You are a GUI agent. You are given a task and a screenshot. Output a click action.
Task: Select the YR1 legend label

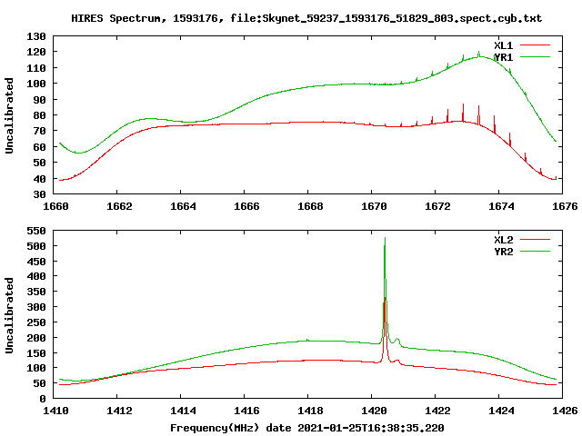(503, 57)
